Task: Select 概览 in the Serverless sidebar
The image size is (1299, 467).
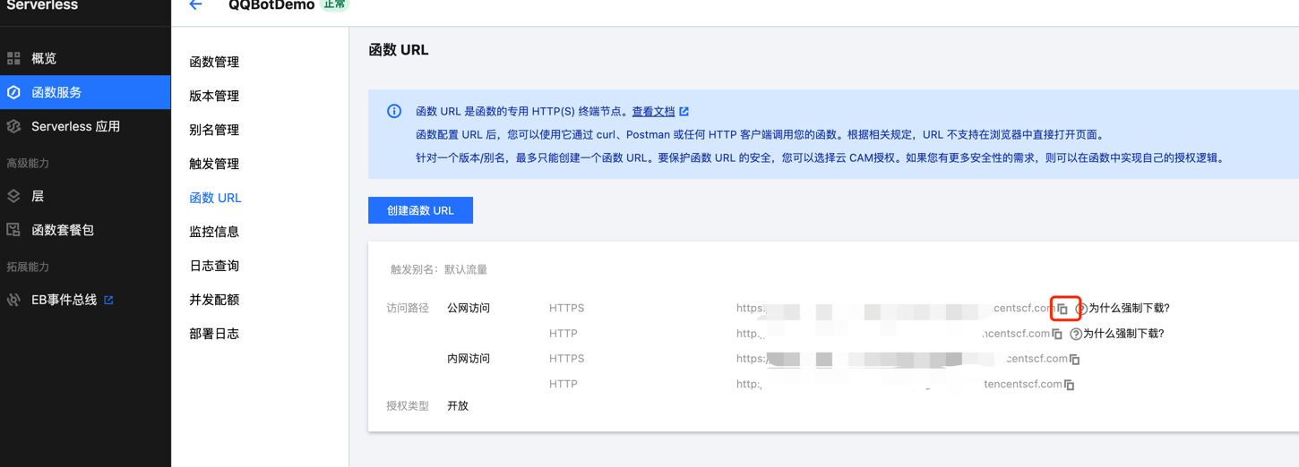Action: click(x=44, y=58)
